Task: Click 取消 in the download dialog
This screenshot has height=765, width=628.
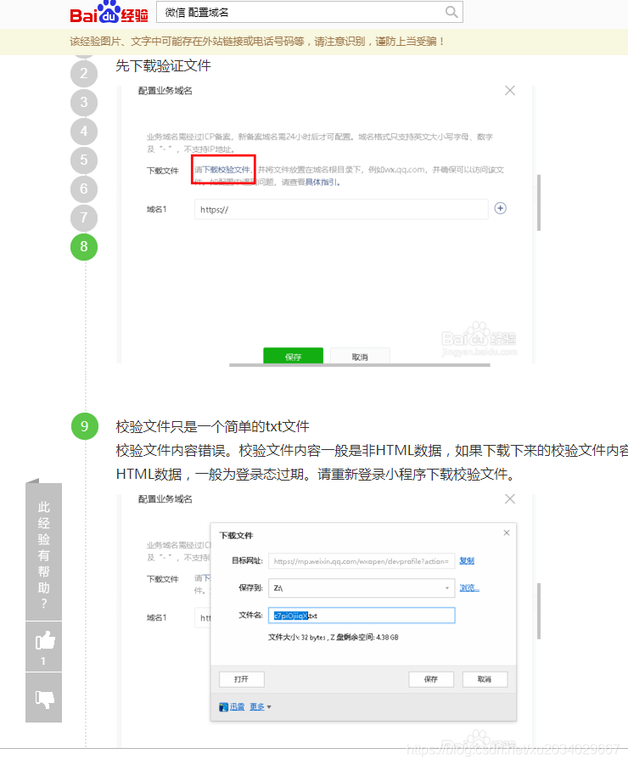Action: click(x=485, y=679)
